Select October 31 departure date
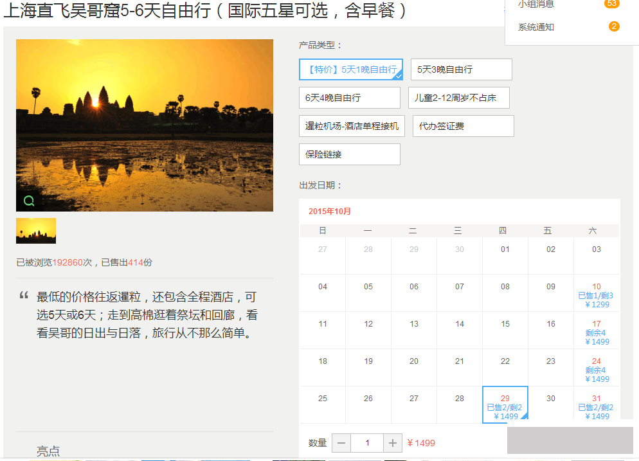639x461 pixels. (596, 407)
